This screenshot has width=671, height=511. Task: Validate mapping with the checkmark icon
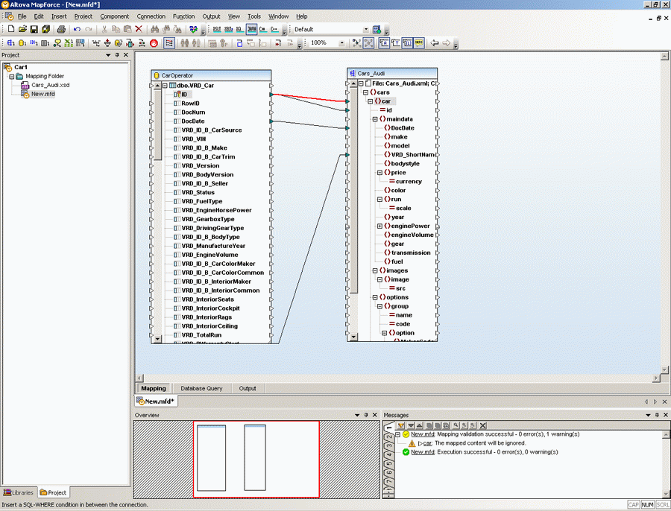coord(193,29)
